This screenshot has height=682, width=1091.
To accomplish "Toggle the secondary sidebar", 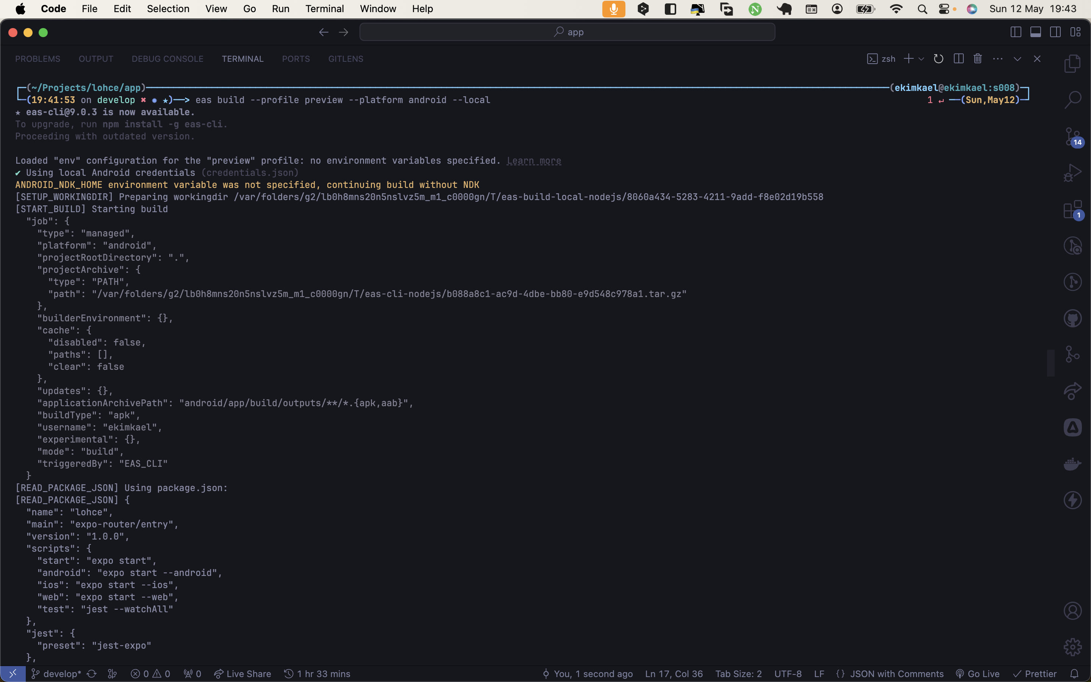I will pyautogui.click(x=1055, y=31).
